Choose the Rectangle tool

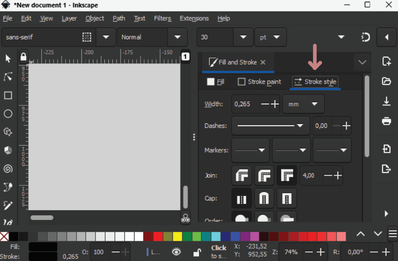pos(8,96)
